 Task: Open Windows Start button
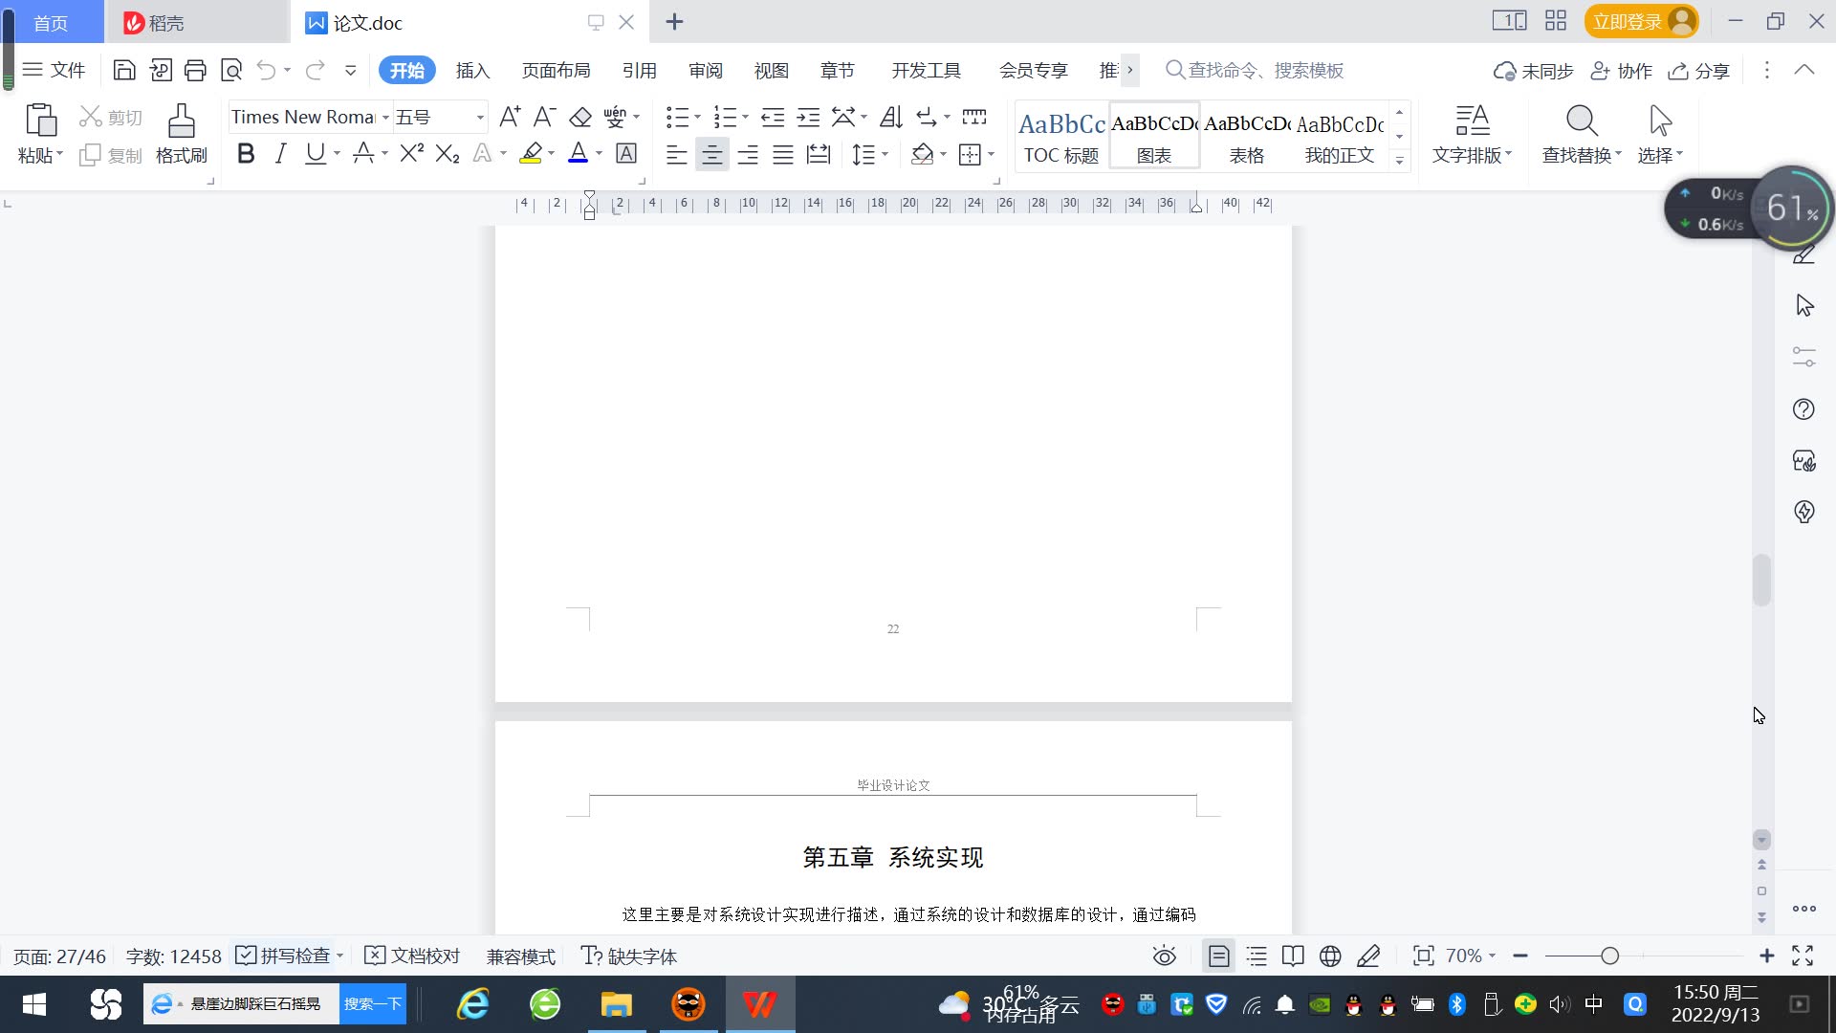click(34, 1004)
